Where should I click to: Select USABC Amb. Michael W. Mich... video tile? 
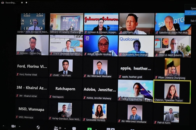pos(33,23)
